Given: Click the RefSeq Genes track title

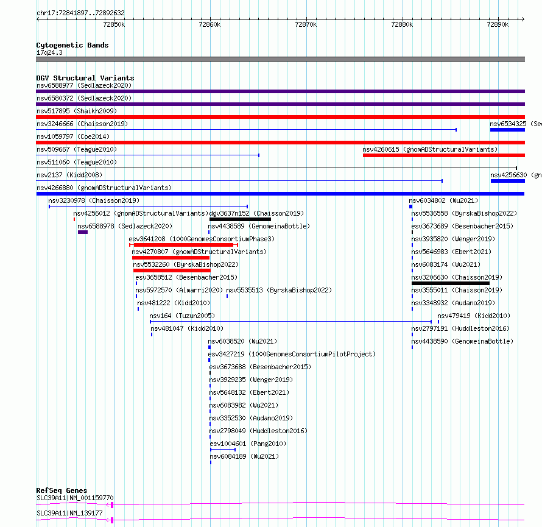Looking at the screenshot, I should coord(62,490).
